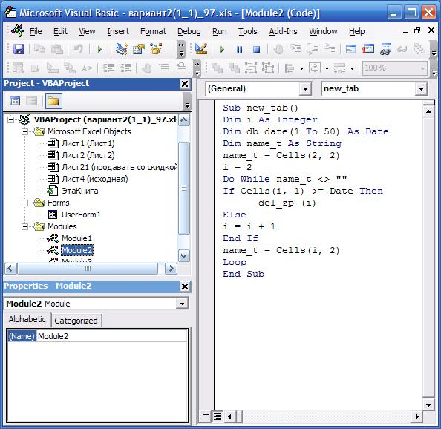Switch to the Categorized tab
Image resolution: width=441 pixels, height=429 pixels.
click(x=76, y=321)
